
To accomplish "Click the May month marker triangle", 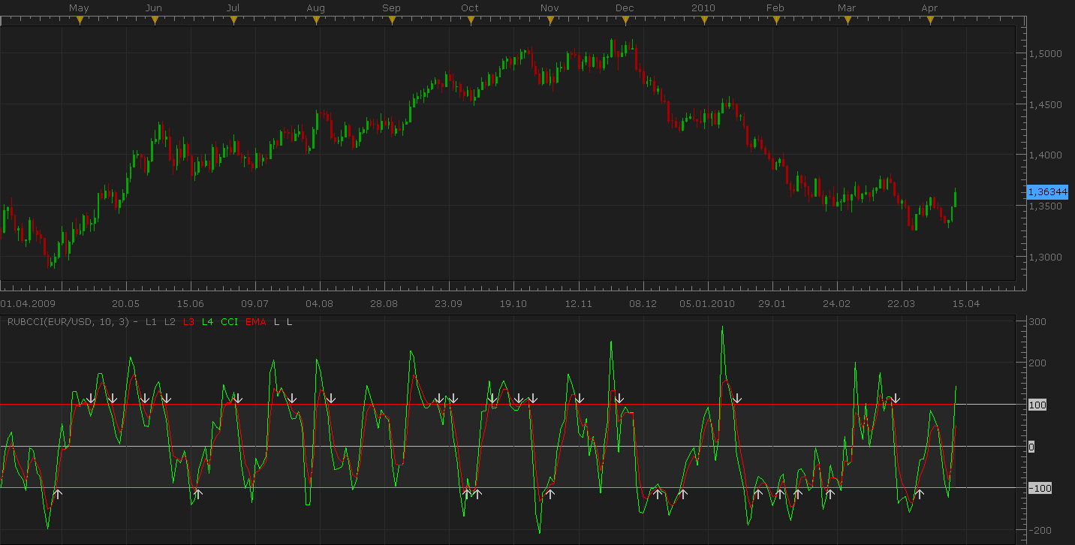I will pos(80,20).
